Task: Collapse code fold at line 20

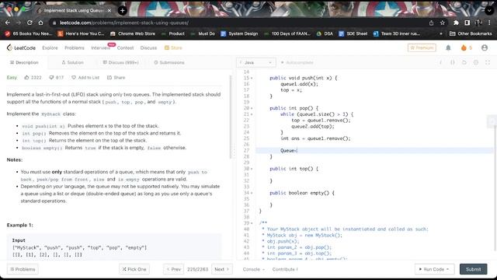Action: (252, 108)
